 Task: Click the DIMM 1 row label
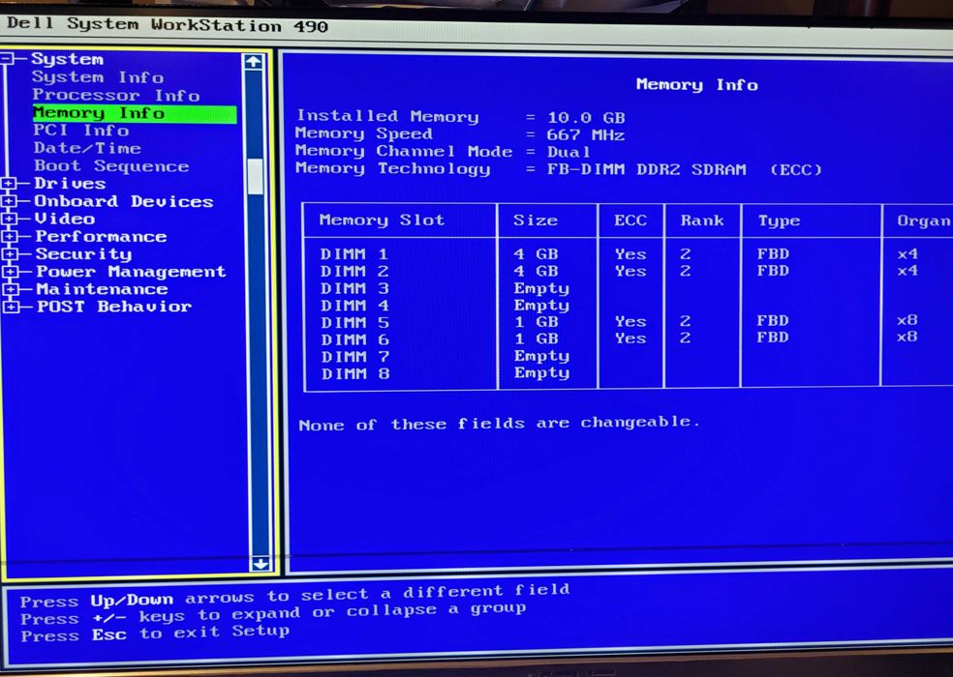[354, 253]
